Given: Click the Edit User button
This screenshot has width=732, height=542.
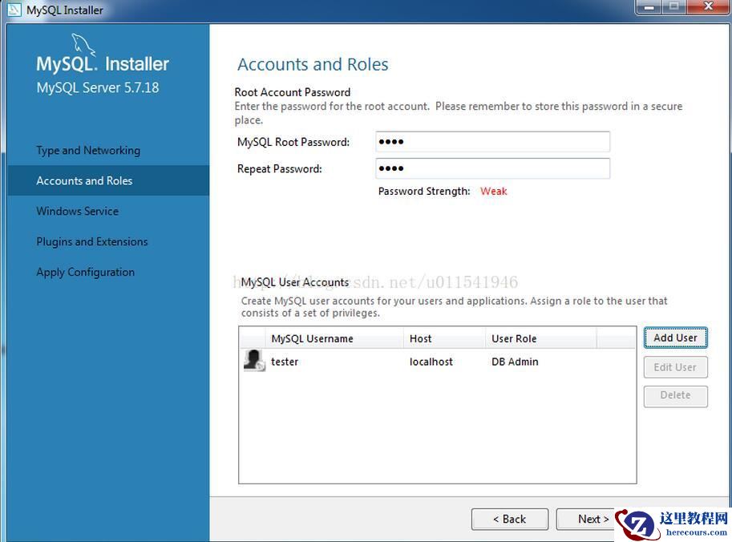Looking at the screenshot, I should (x=675, y=366).
